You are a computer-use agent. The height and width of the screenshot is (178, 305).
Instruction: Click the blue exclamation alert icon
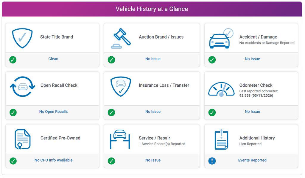[212, 161]
